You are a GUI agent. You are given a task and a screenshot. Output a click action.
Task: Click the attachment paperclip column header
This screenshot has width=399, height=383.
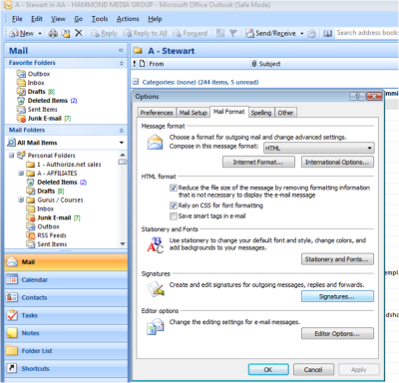(x=254, y=64)
